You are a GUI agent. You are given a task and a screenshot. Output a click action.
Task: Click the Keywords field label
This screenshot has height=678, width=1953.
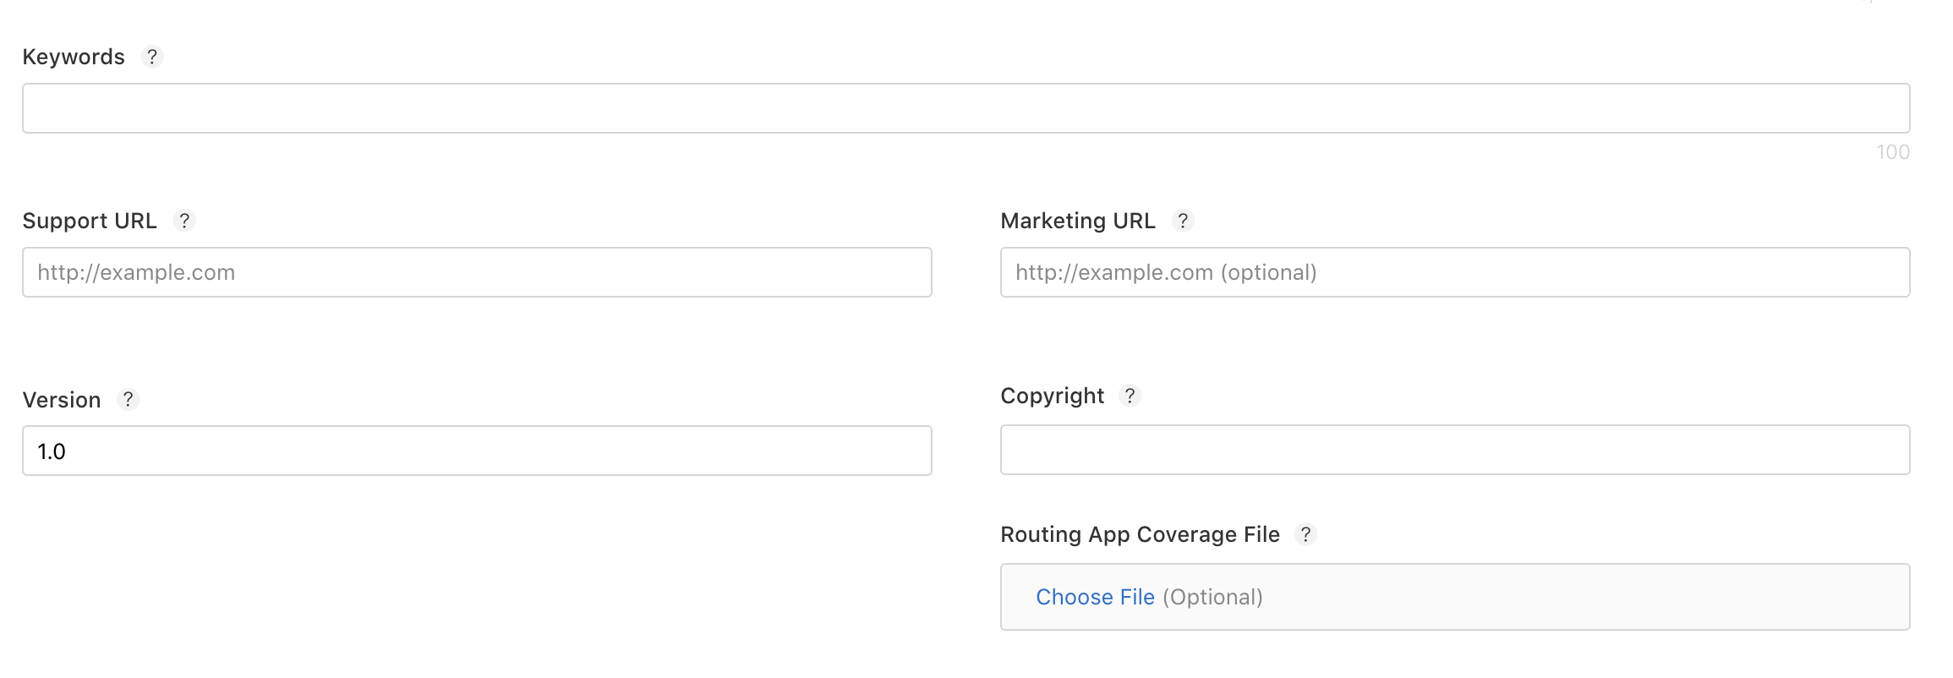[x=74, y=57]
